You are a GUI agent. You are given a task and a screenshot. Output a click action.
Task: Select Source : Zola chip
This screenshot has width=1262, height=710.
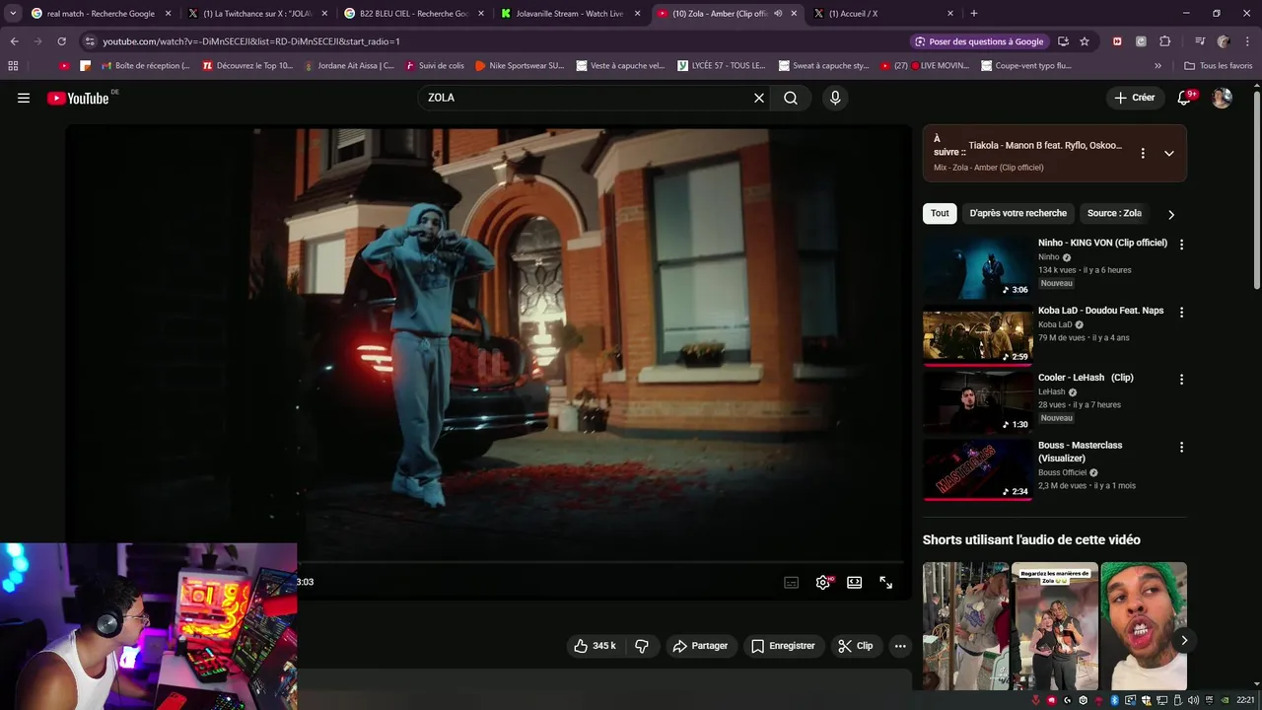(x=1114, y=213)
